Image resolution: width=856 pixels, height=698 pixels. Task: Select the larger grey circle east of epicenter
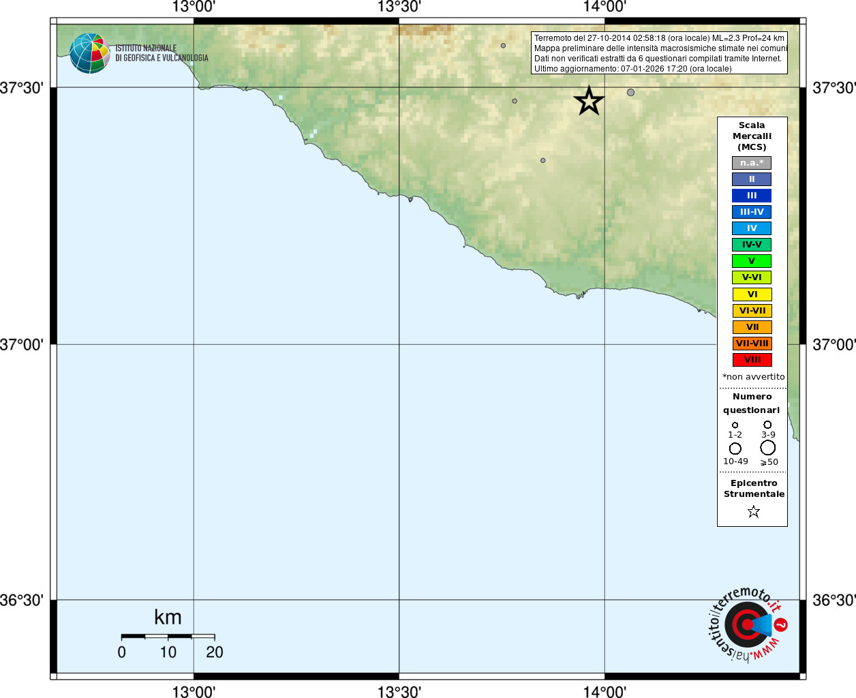[630, 92]
